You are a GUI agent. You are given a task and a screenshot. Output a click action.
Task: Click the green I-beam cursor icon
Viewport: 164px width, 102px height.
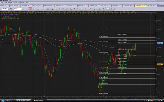[53, 9]
